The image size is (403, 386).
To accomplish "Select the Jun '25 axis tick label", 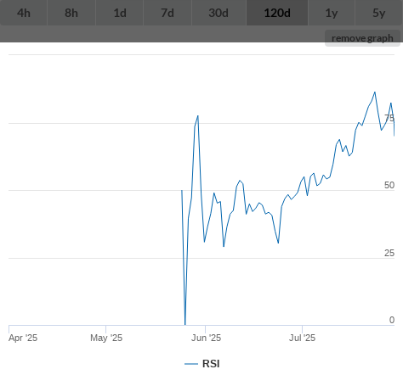I will point(206,338).
